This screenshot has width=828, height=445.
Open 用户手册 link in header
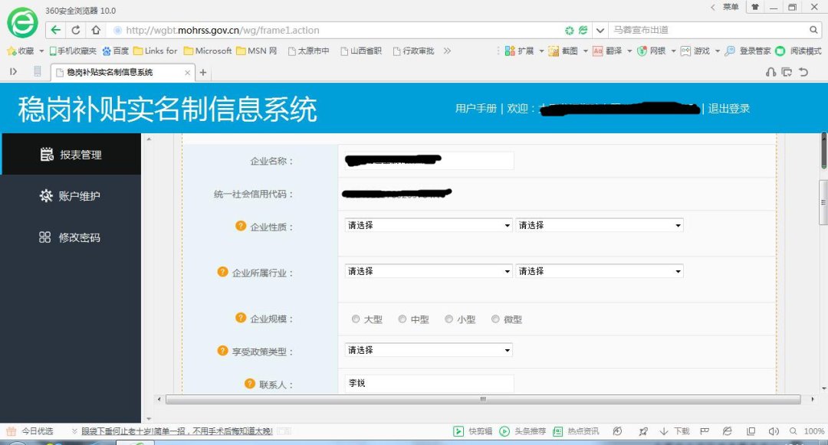tap(475, 109)
